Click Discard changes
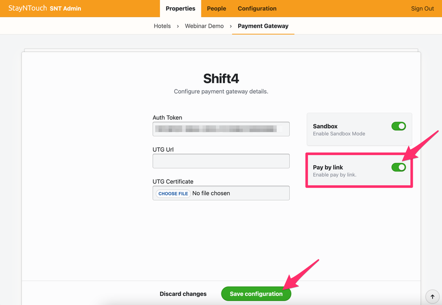 coord(183,294)
